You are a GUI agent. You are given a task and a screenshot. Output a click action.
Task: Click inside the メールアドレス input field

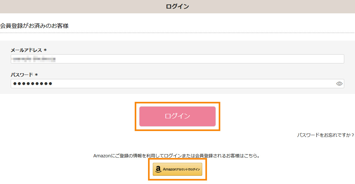tap(127, 59)
